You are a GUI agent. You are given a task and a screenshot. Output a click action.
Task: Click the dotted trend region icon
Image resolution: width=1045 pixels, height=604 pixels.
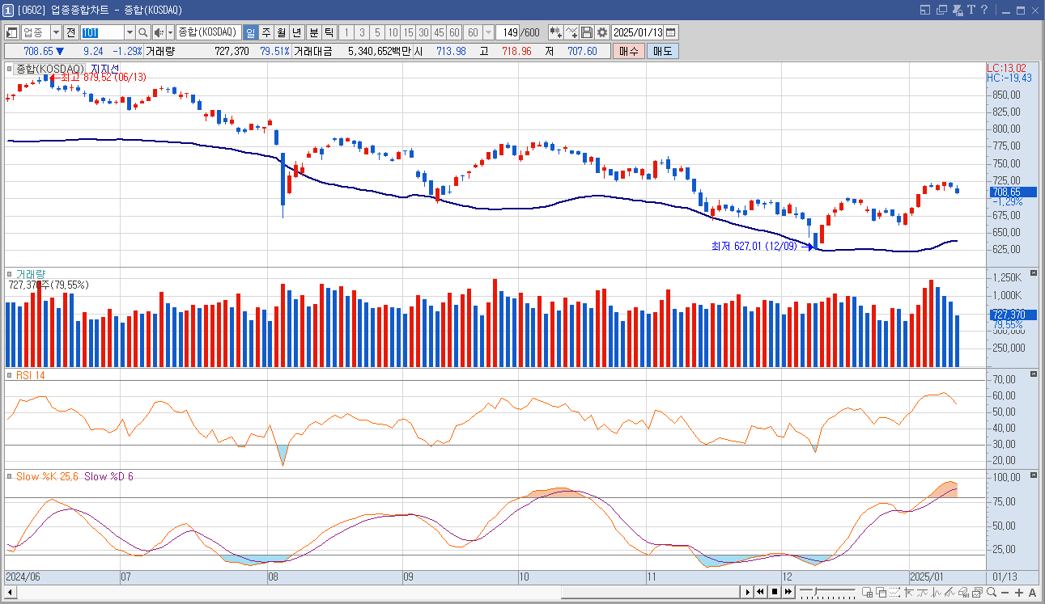(894, 593)
